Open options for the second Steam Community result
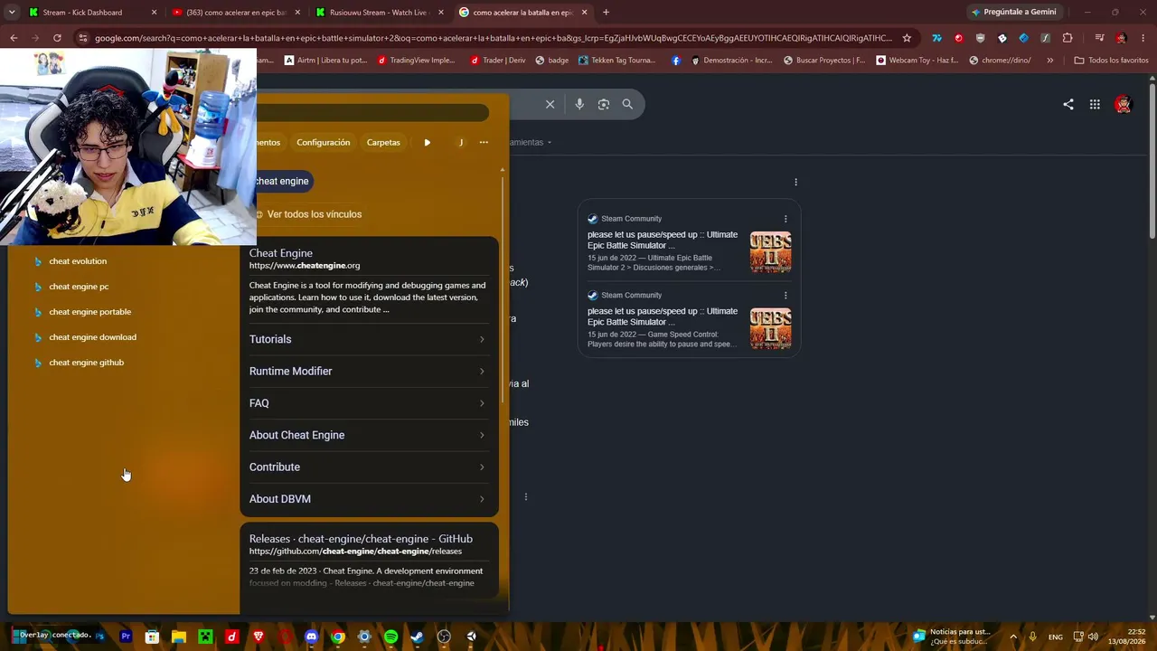The height and width of the screenshot is (651, 1157). pyautogui.click(x=785, y=296)
